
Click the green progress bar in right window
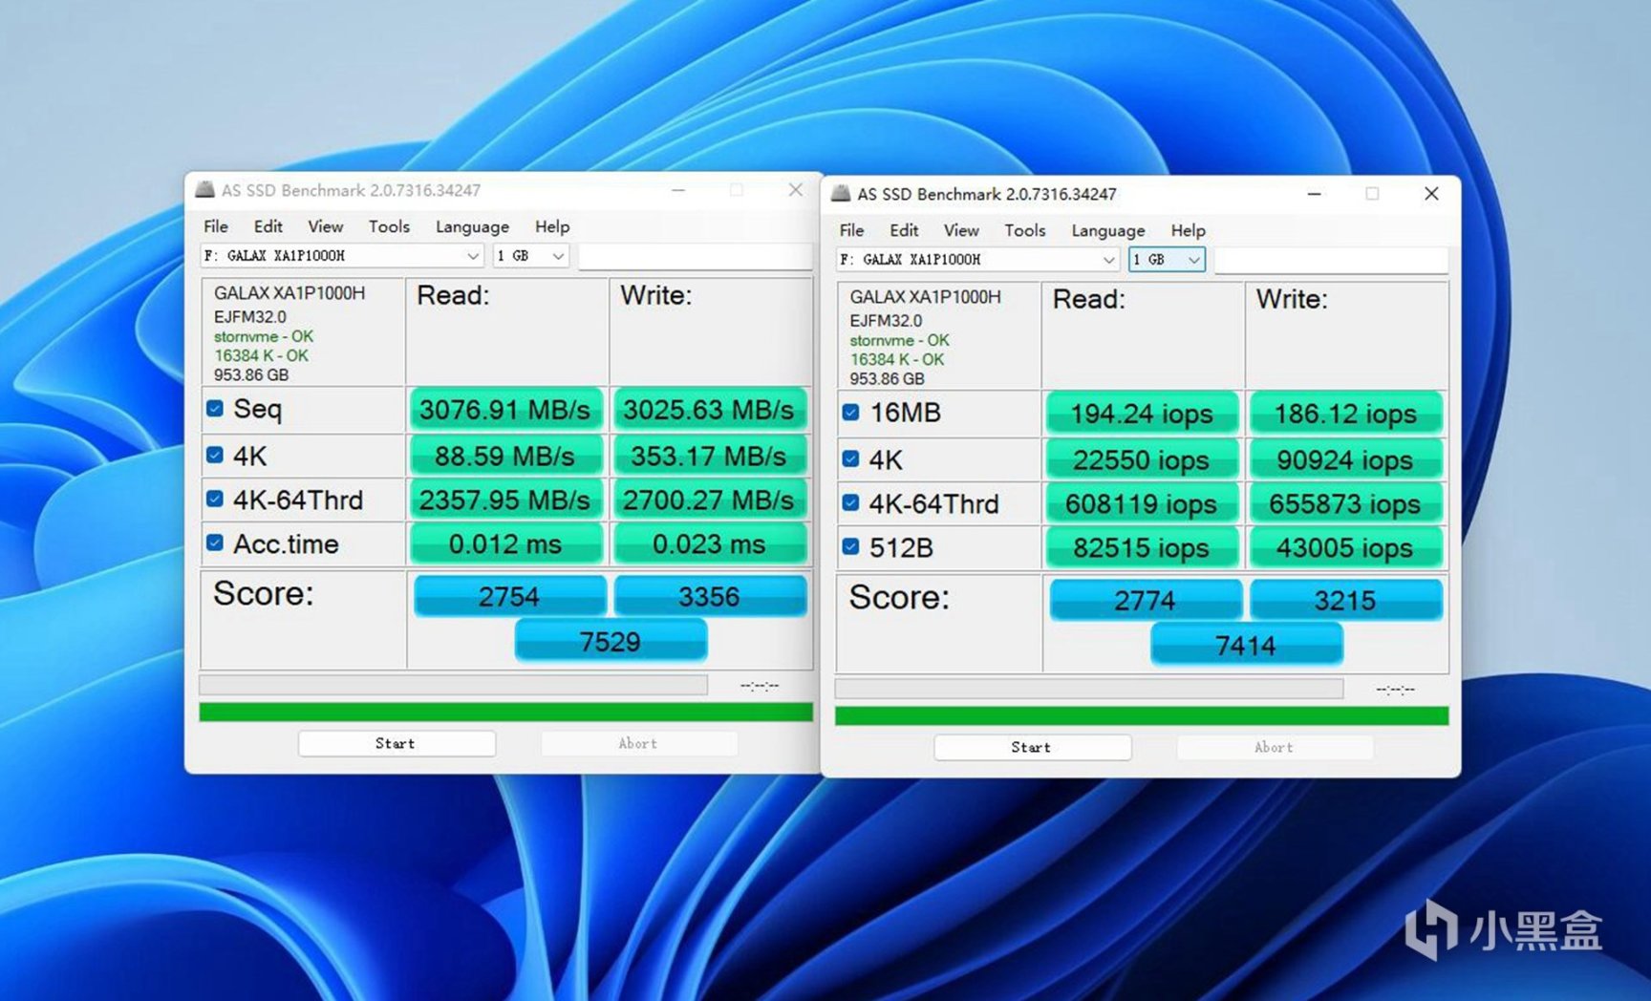point(1142,715)
